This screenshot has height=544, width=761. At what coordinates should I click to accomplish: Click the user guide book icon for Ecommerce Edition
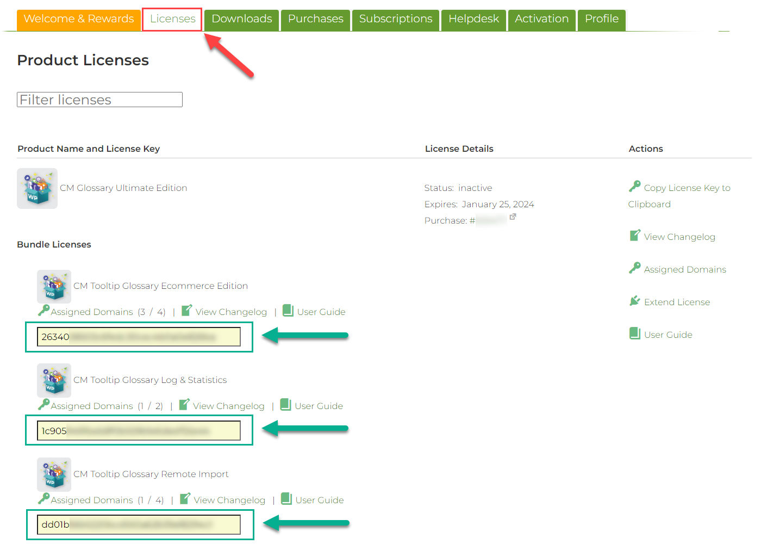click(x=288, y=311)
